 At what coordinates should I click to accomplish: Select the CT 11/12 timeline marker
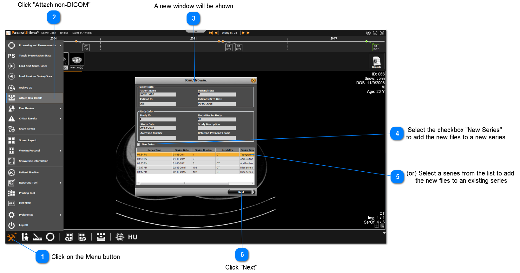376,48
